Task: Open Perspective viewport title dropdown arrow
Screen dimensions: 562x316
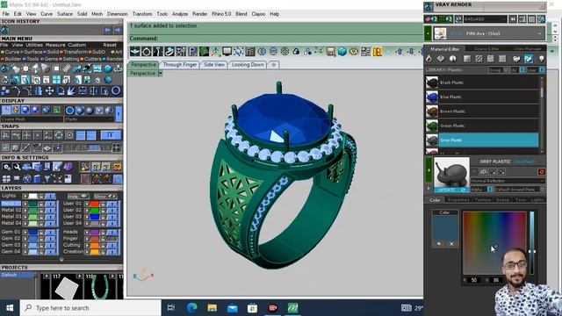Action: point(160,73)
